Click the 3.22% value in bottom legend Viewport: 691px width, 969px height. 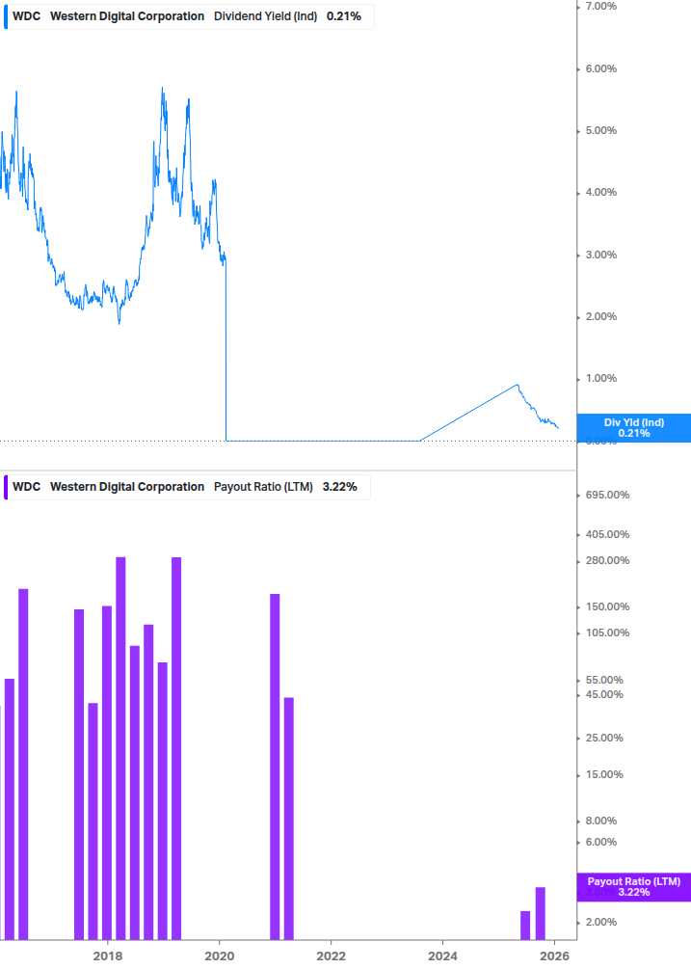pyautogui.click(x=339, y=487)
